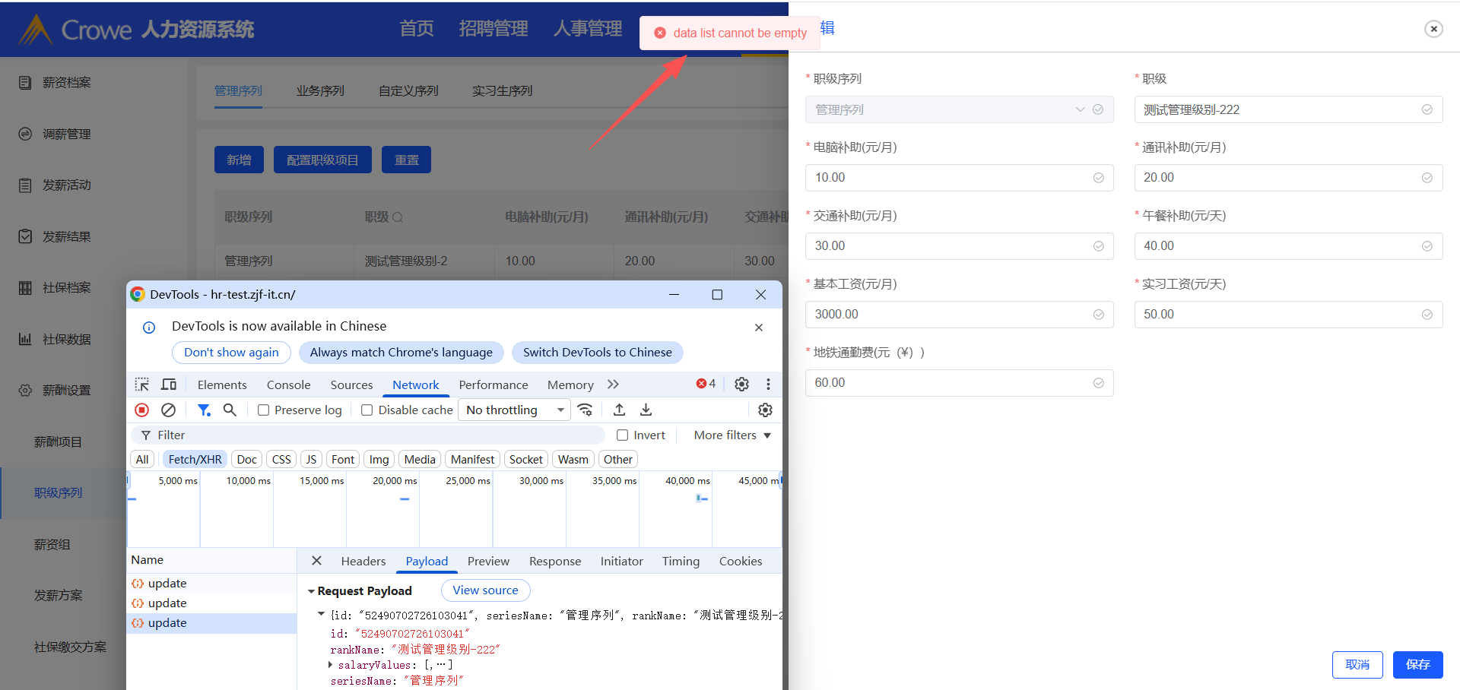Stop recording network log
The height and width of the screenshot is (690, 1460).
pos(142,410)
